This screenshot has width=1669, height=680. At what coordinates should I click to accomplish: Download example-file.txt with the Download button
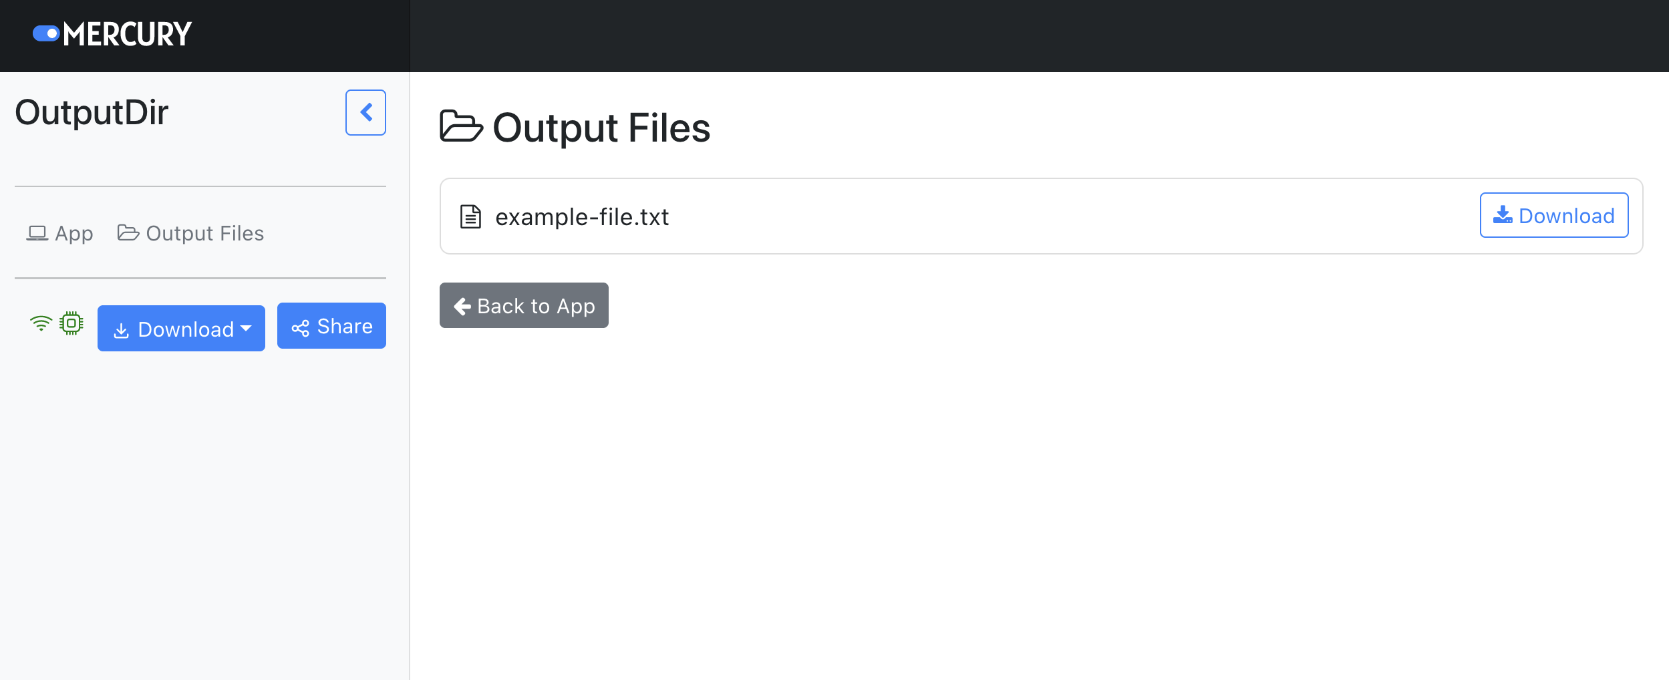[1554, 215]
